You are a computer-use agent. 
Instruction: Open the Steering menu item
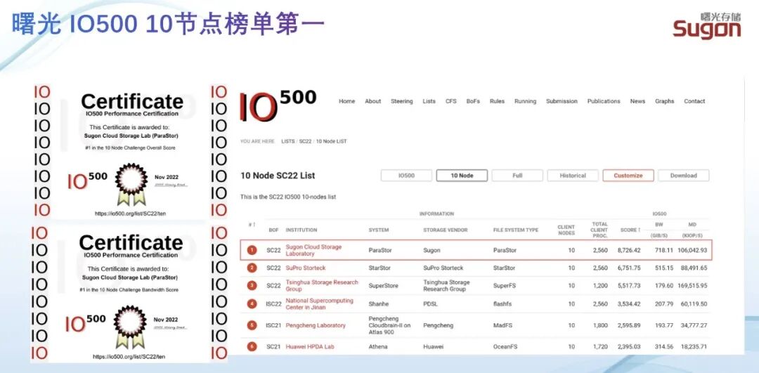[x=402, y=101]
